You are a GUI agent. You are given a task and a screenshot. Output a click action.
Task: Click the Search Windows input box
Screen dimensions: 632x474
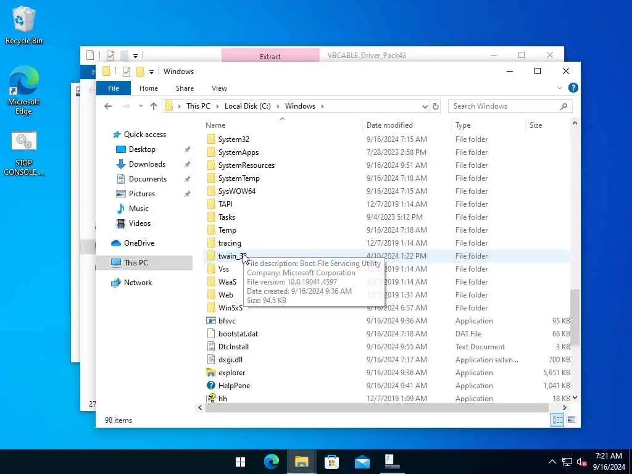click(509, 106)
